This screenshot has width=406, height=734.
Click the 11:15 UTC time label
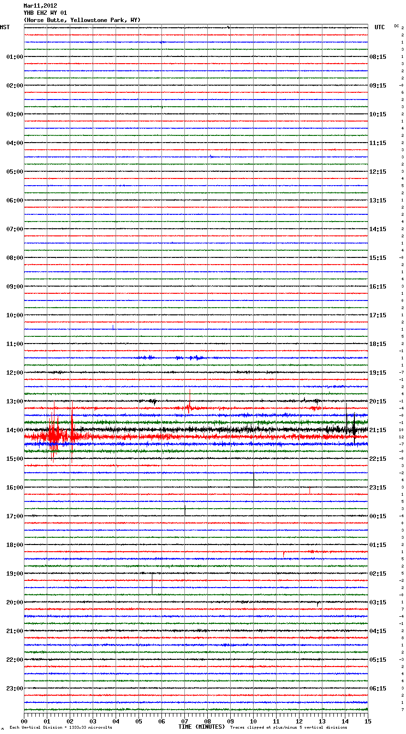click(378, 143)
